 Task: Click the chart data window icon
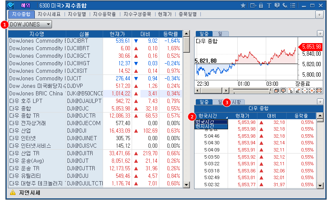pos(276,91)
